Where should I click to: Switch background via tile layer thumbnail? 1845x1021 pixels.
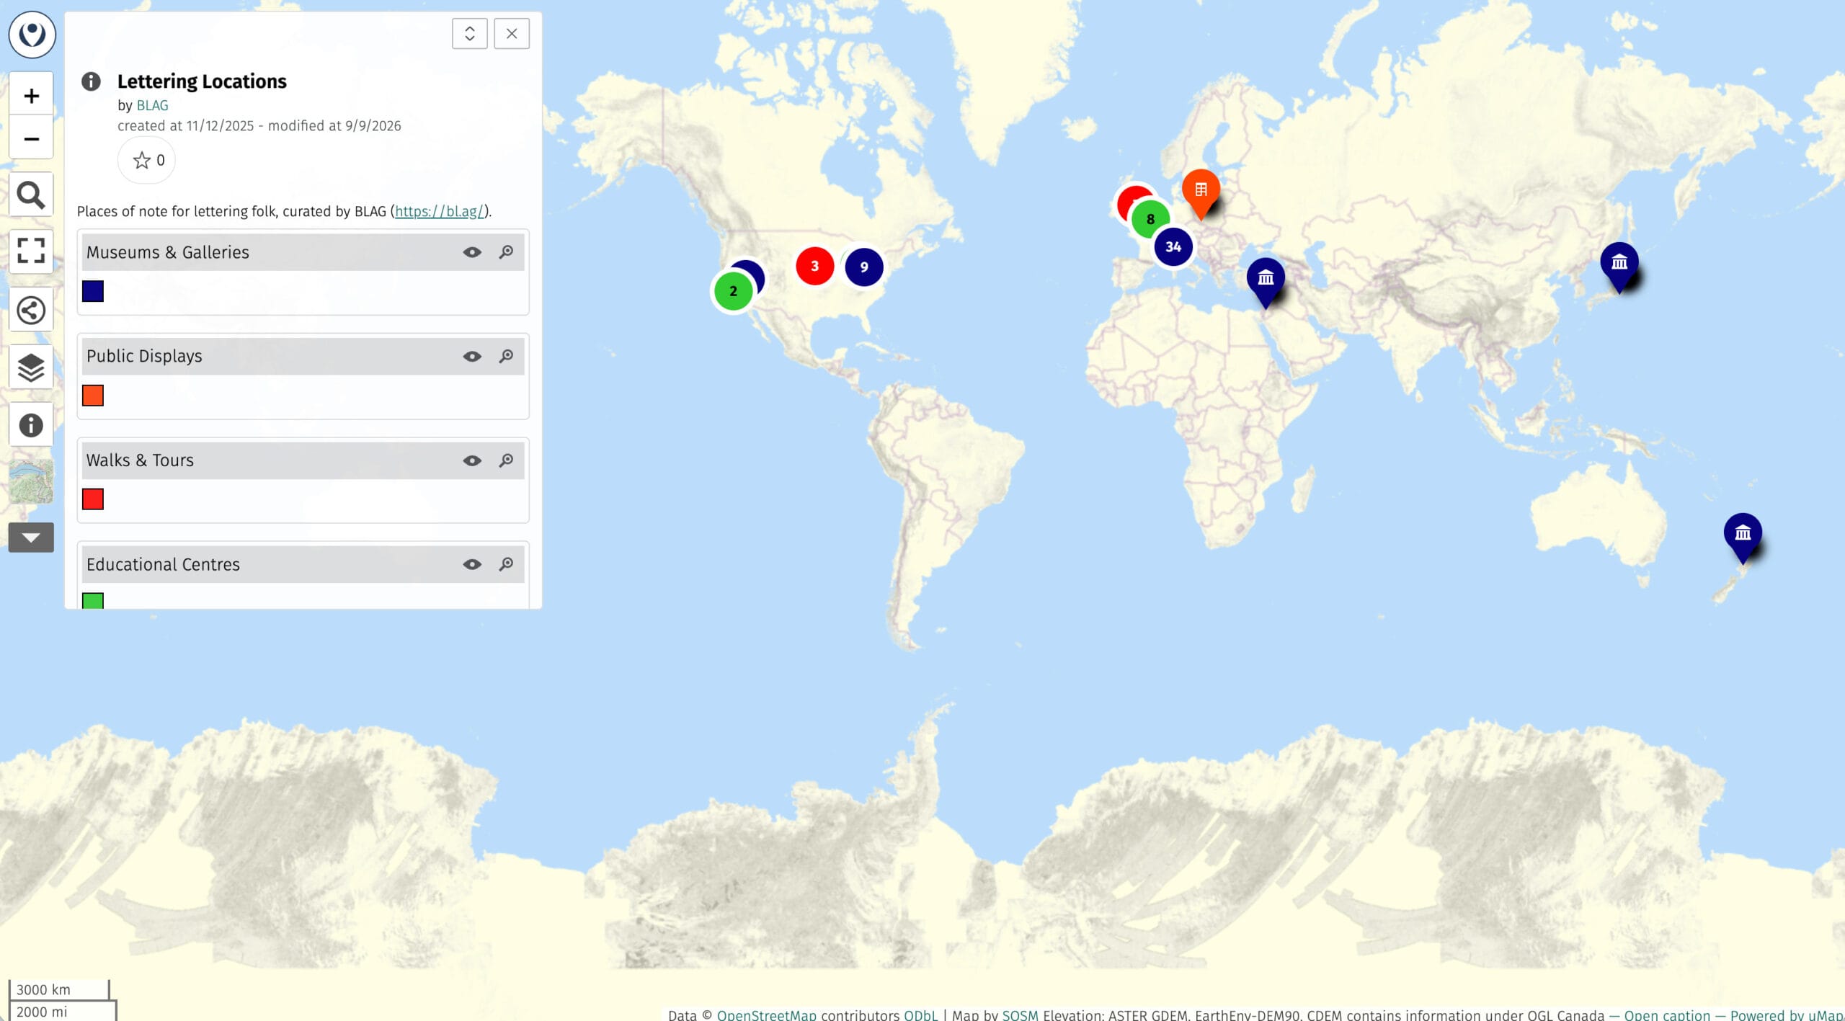(31, 481)
